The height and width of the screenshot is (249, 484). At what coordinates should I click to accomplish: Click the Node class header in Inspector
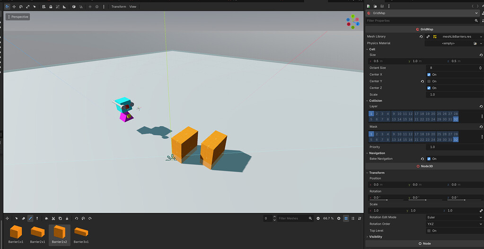424,244
